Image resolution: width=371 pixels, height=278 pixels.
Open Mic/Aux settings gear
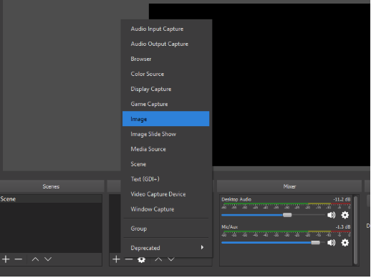pos(345,243)
